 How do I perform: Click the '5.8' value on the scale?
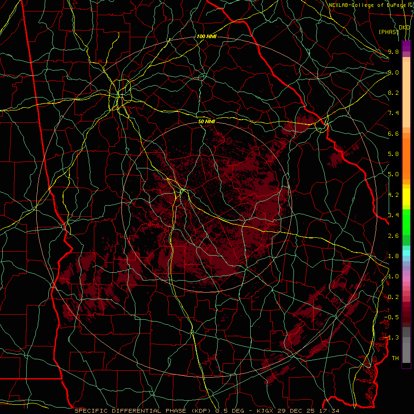pyautogui.click(x=393, y=154)
